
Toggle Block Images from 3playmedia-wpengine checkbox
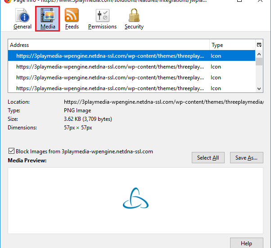[11, 151]
